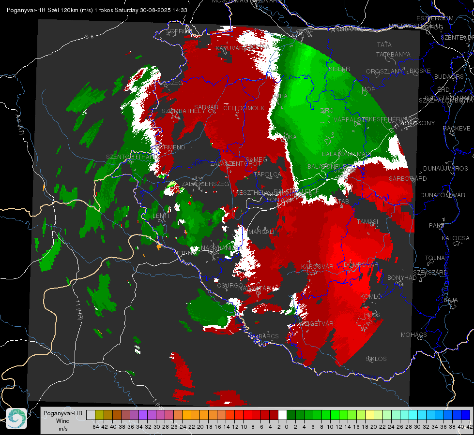
Task: Click the 'KOMLÓ' city label
Action: pyautogui.click(x=371, y=297)
